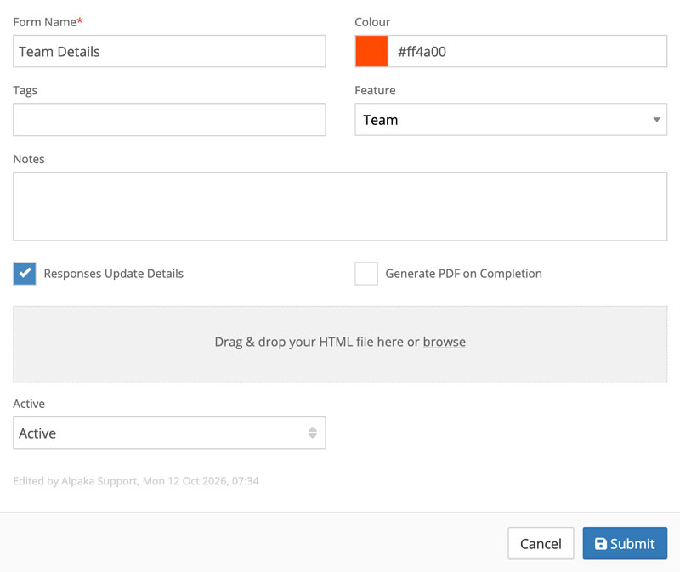This screenshot has height=572, width=680.
Task: Click the HTML file drop zone
Action: 340,344
